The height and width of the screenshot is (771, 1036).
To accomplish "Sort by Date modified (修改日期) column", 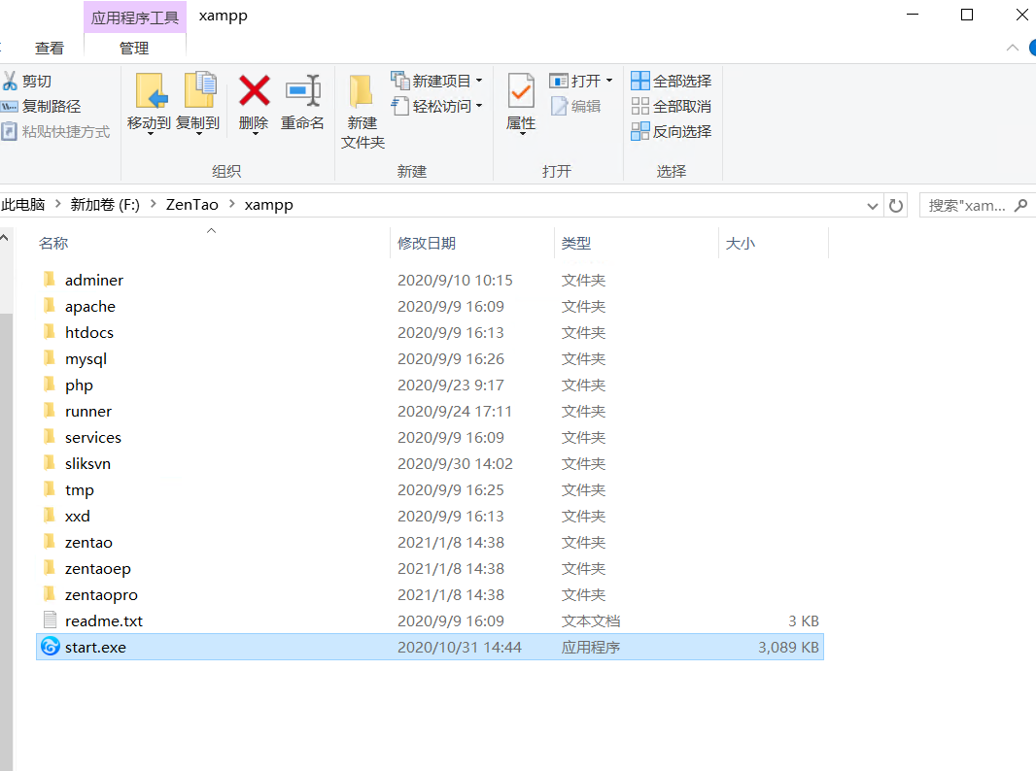I will pyautogui.click(x=427, y=244).
